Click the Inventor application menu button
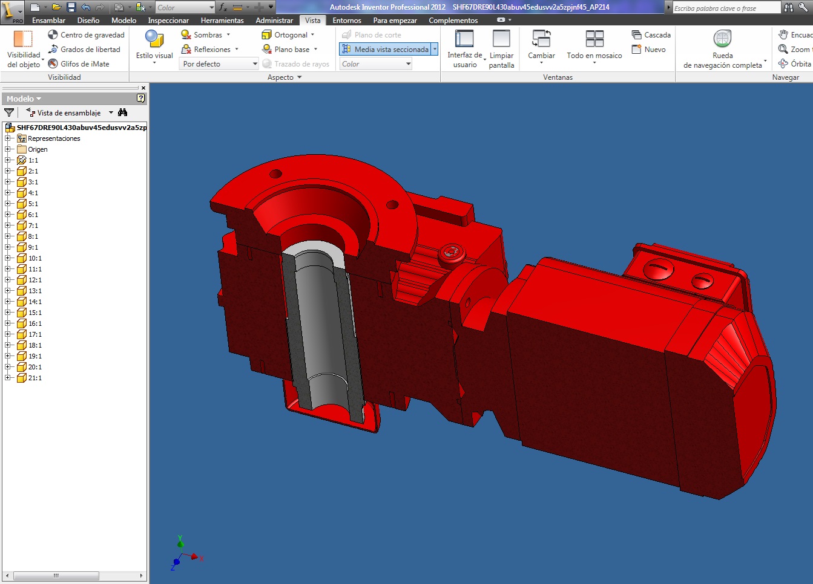 coord(12,11)
